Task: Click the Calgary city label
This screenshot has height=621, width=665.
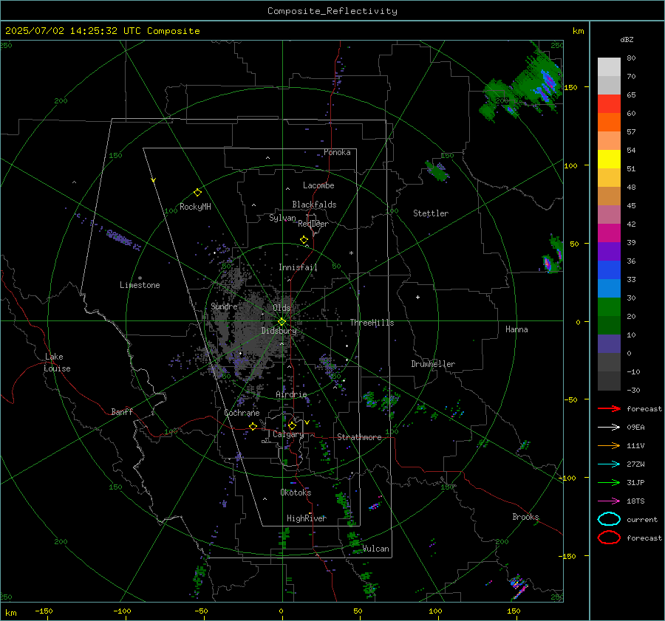Action: click(288, 434)
